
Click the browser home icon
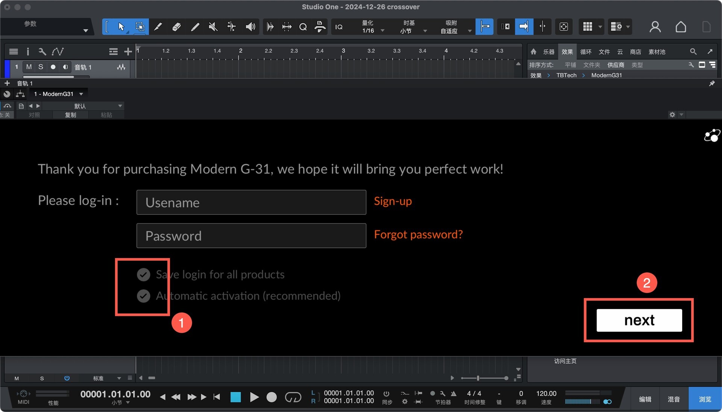point(533,51)
